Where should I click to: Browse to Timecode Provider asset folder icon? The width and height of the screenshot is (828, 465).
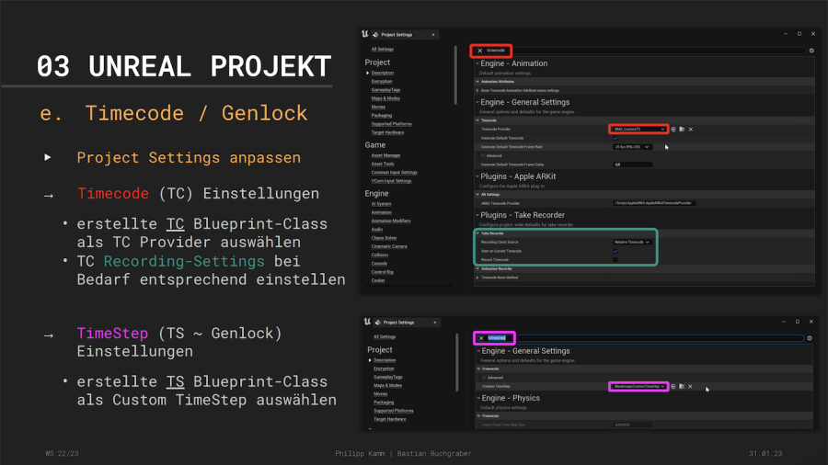click(682, 130)
